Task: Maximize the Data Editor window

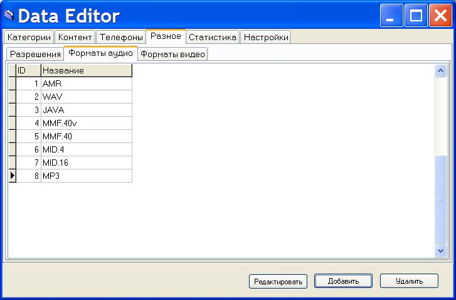Action: coord(416,16)
